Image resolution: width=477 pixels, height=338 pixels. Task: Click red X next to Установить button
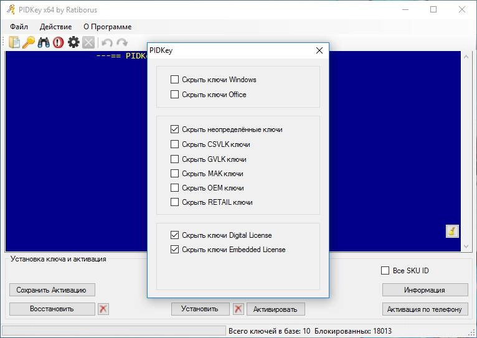tap(238, 309)
